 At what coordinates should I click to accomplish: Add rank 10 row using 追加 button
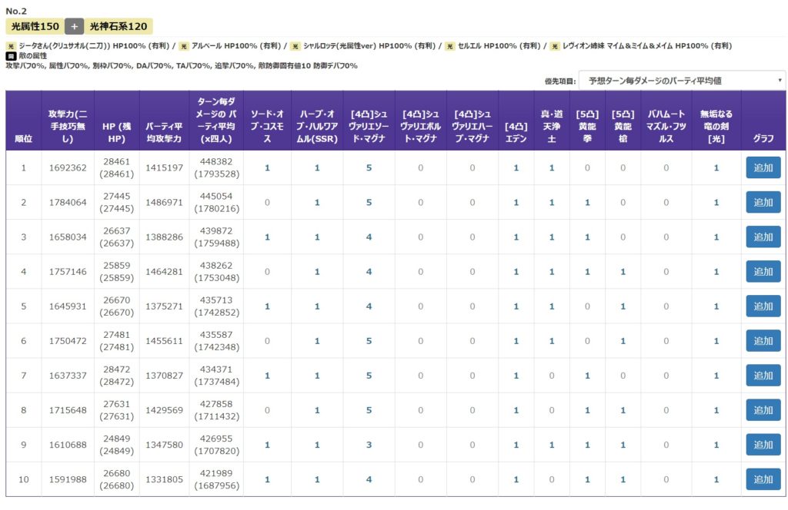pyautogui.click(x=763, y=479)
